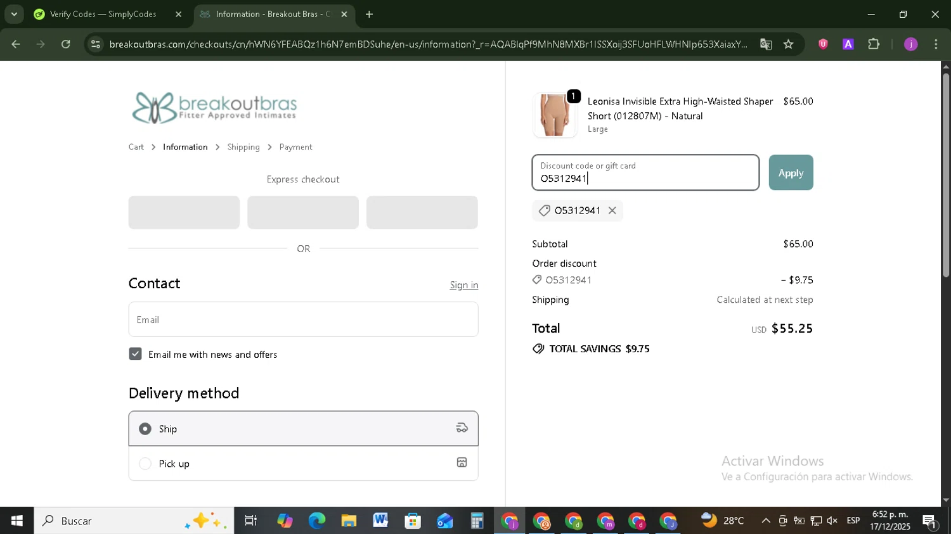Image resolution: width=951 pixels, height=534 pixels.
Task: Open the Chrome profile avatar
Action: click(910, 44)
